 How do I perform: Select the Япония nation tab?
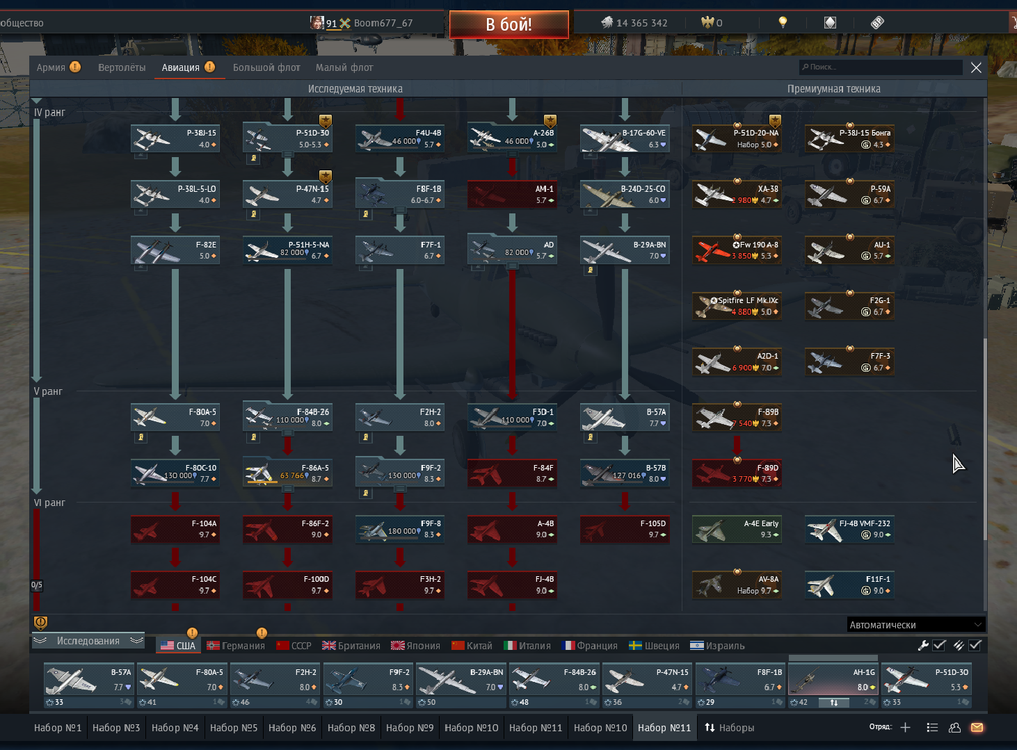coord(415,645)
